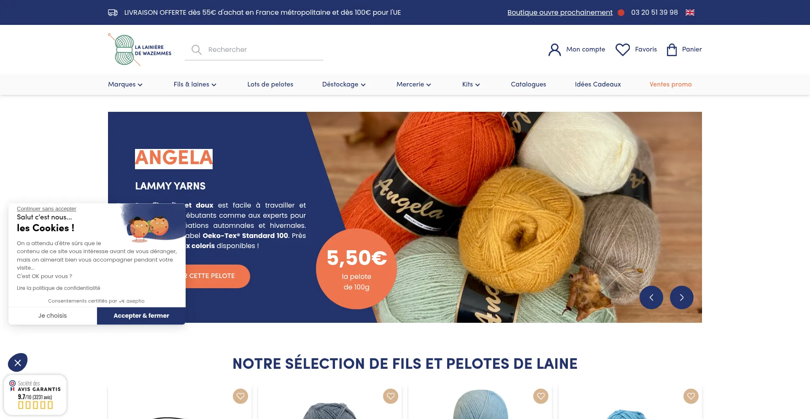Expand the Marques dropdown menu
Screen dimensions: 810x419
pyautogui.click(x=125, y=84)
